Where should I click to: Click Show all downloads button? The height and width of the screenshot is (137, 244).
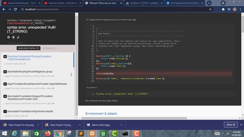(231, 125)
